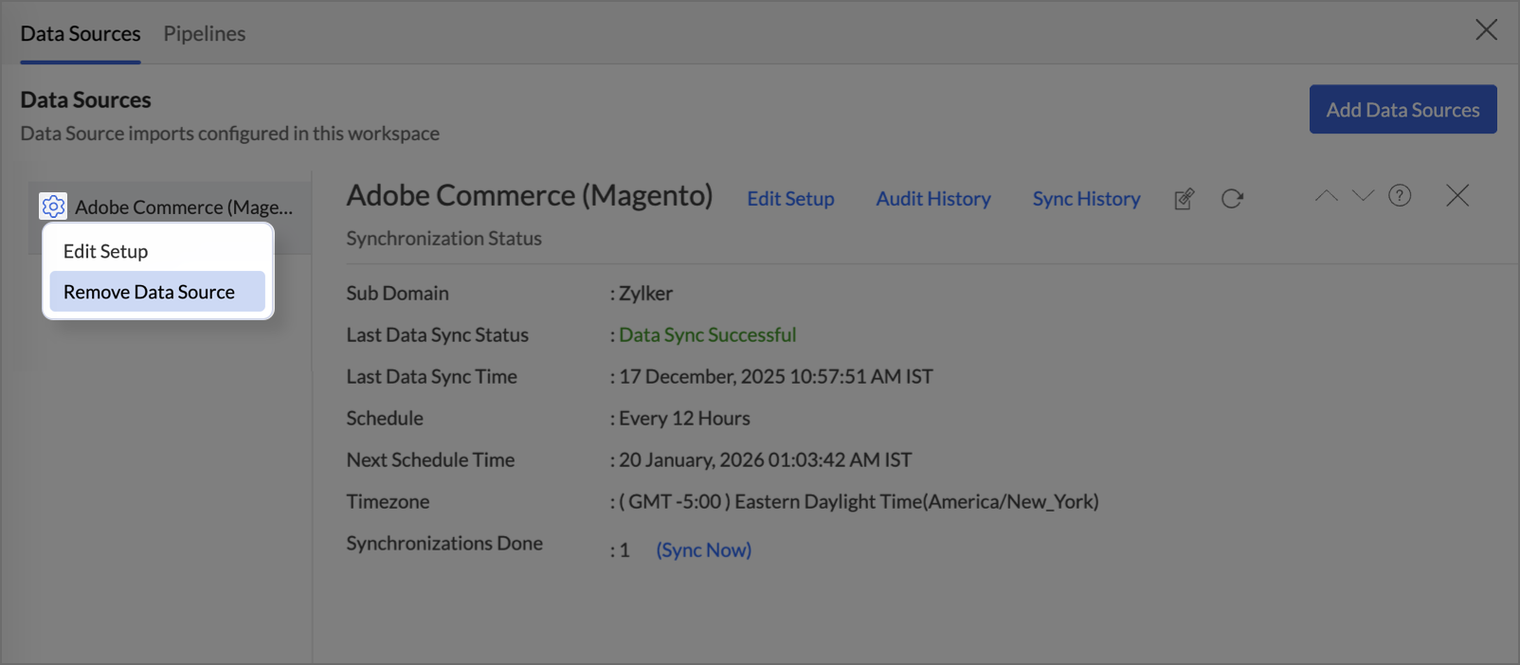Image resolution: width=1520 pixels, height=665 pixels.
Task: Select Adobe Commerce item in the sidebar list
Action: (184, 207)
